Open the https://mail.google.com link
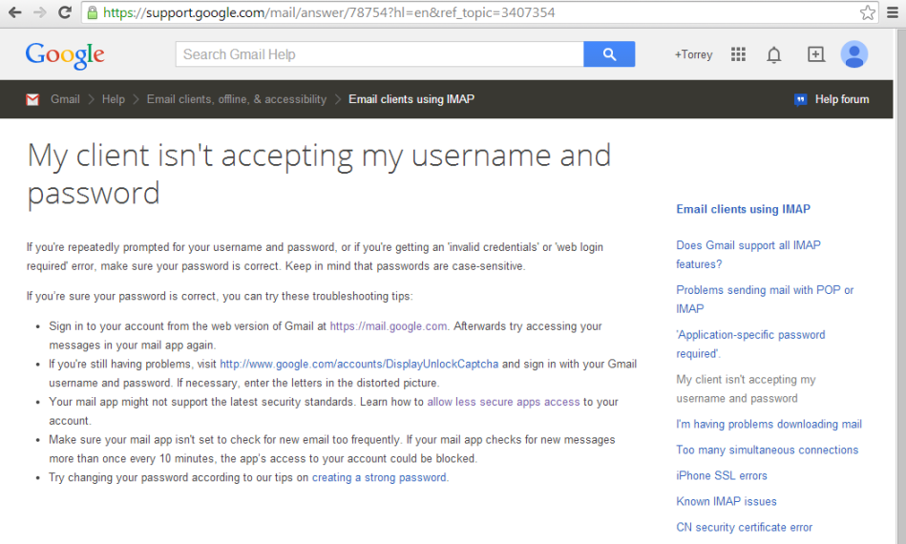This screenshot has width=906, height=544. tap(389, 326)
